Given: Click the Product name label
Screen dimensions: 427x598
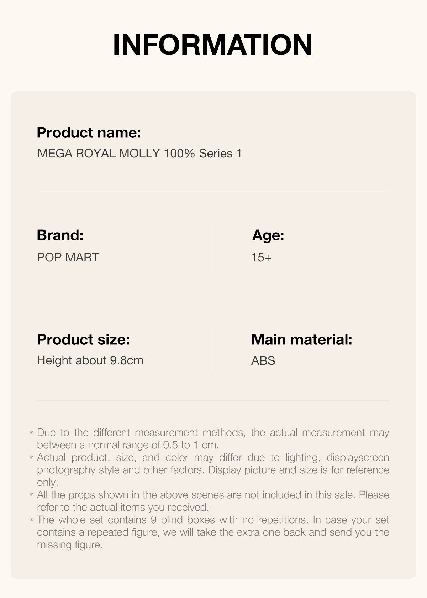Looking at the screenshot, I should click(x=89, y=133).
